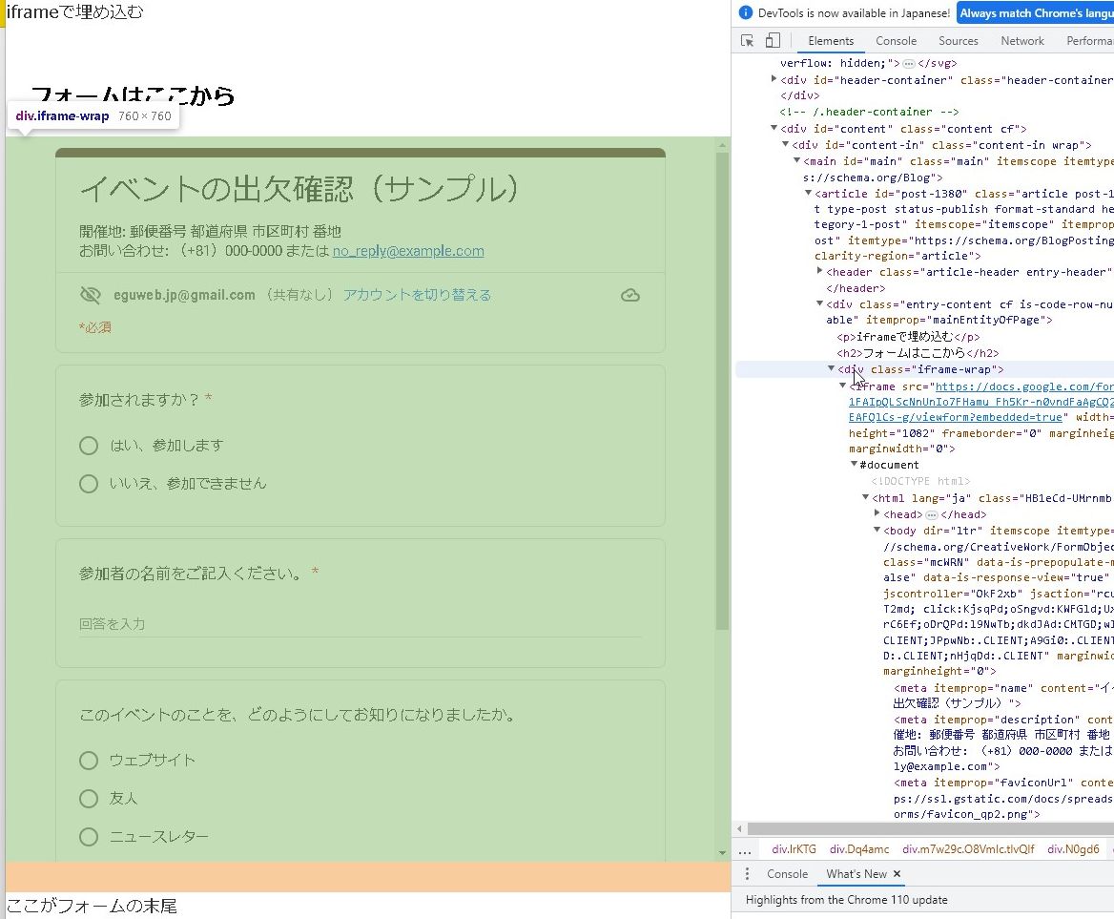Open the breadcrumb overflow ellipsis in DevTools
Screen dimensions: 1114x919
745,847
